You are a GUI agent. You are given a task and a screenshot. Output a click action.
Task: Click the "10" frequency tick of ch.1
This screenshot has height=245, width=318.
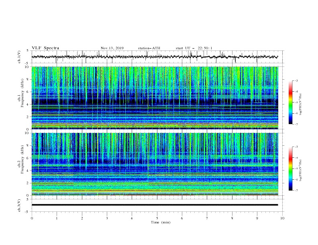click(27, 67)
